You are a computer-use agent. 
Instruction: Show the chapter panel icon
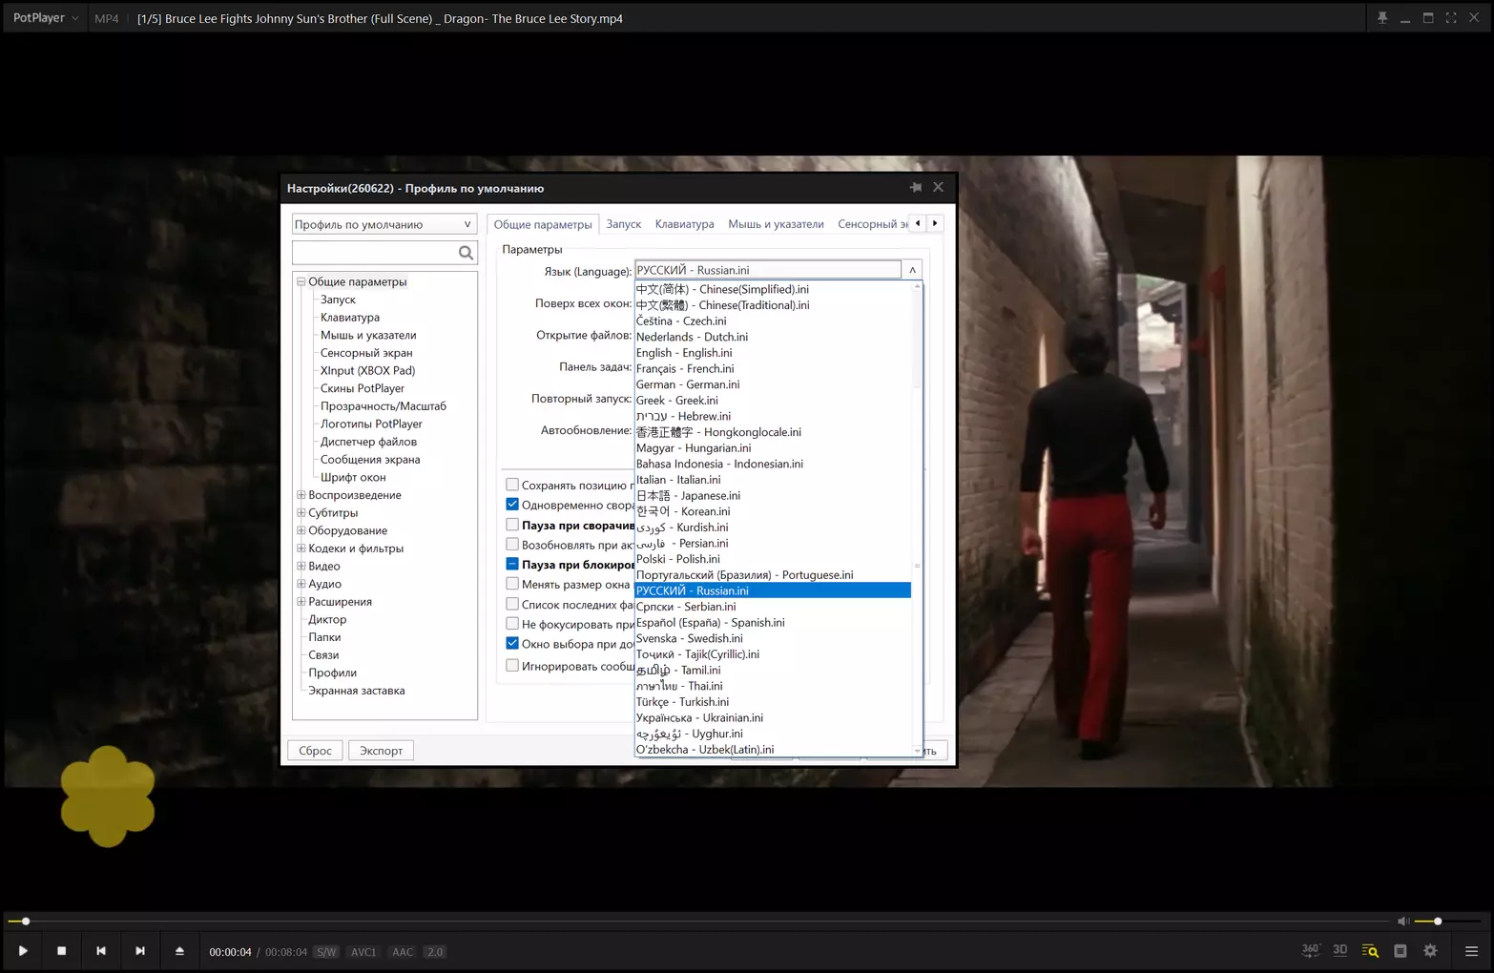coord(1401,951)
